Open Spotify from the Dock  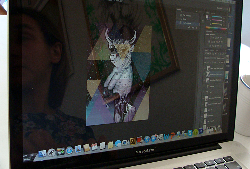point(195,132)
